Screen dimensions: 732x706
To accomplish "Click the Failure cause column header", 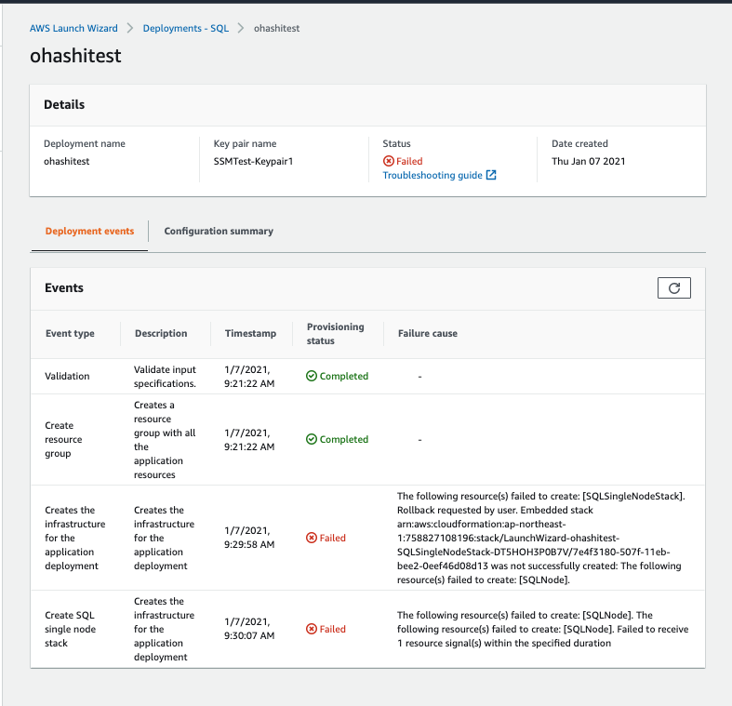I will [428, 333].
